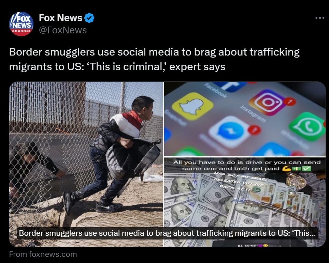Click the article headline caption overlay
Image resolution: width=329 pixels, height=263 pixels.
[167, 233]
